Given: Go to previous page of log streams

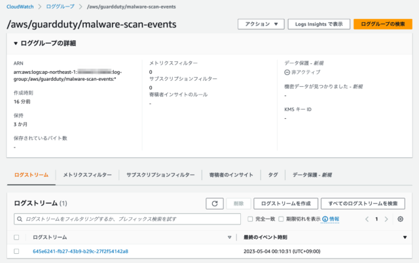Looking at the screenshot, I should [x=367, y=219].
